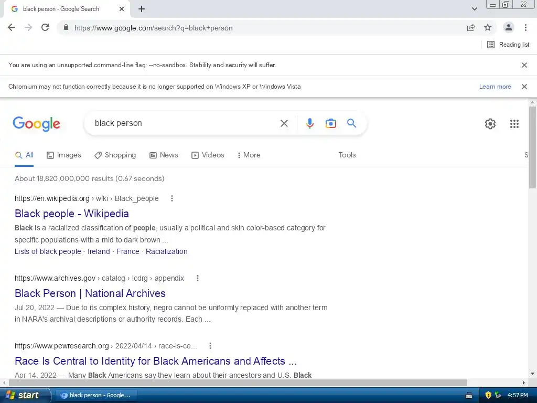
Task: Open the Reading list panel
Action: [508, 45]
